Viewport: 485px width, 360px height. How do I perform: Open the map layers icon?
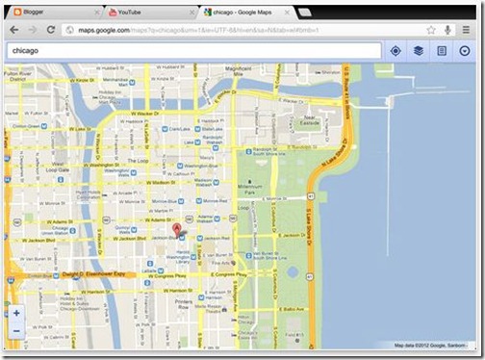tap(419, 51)
